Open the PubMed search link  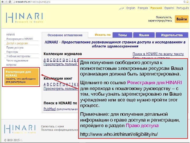[x=50, y=109]
